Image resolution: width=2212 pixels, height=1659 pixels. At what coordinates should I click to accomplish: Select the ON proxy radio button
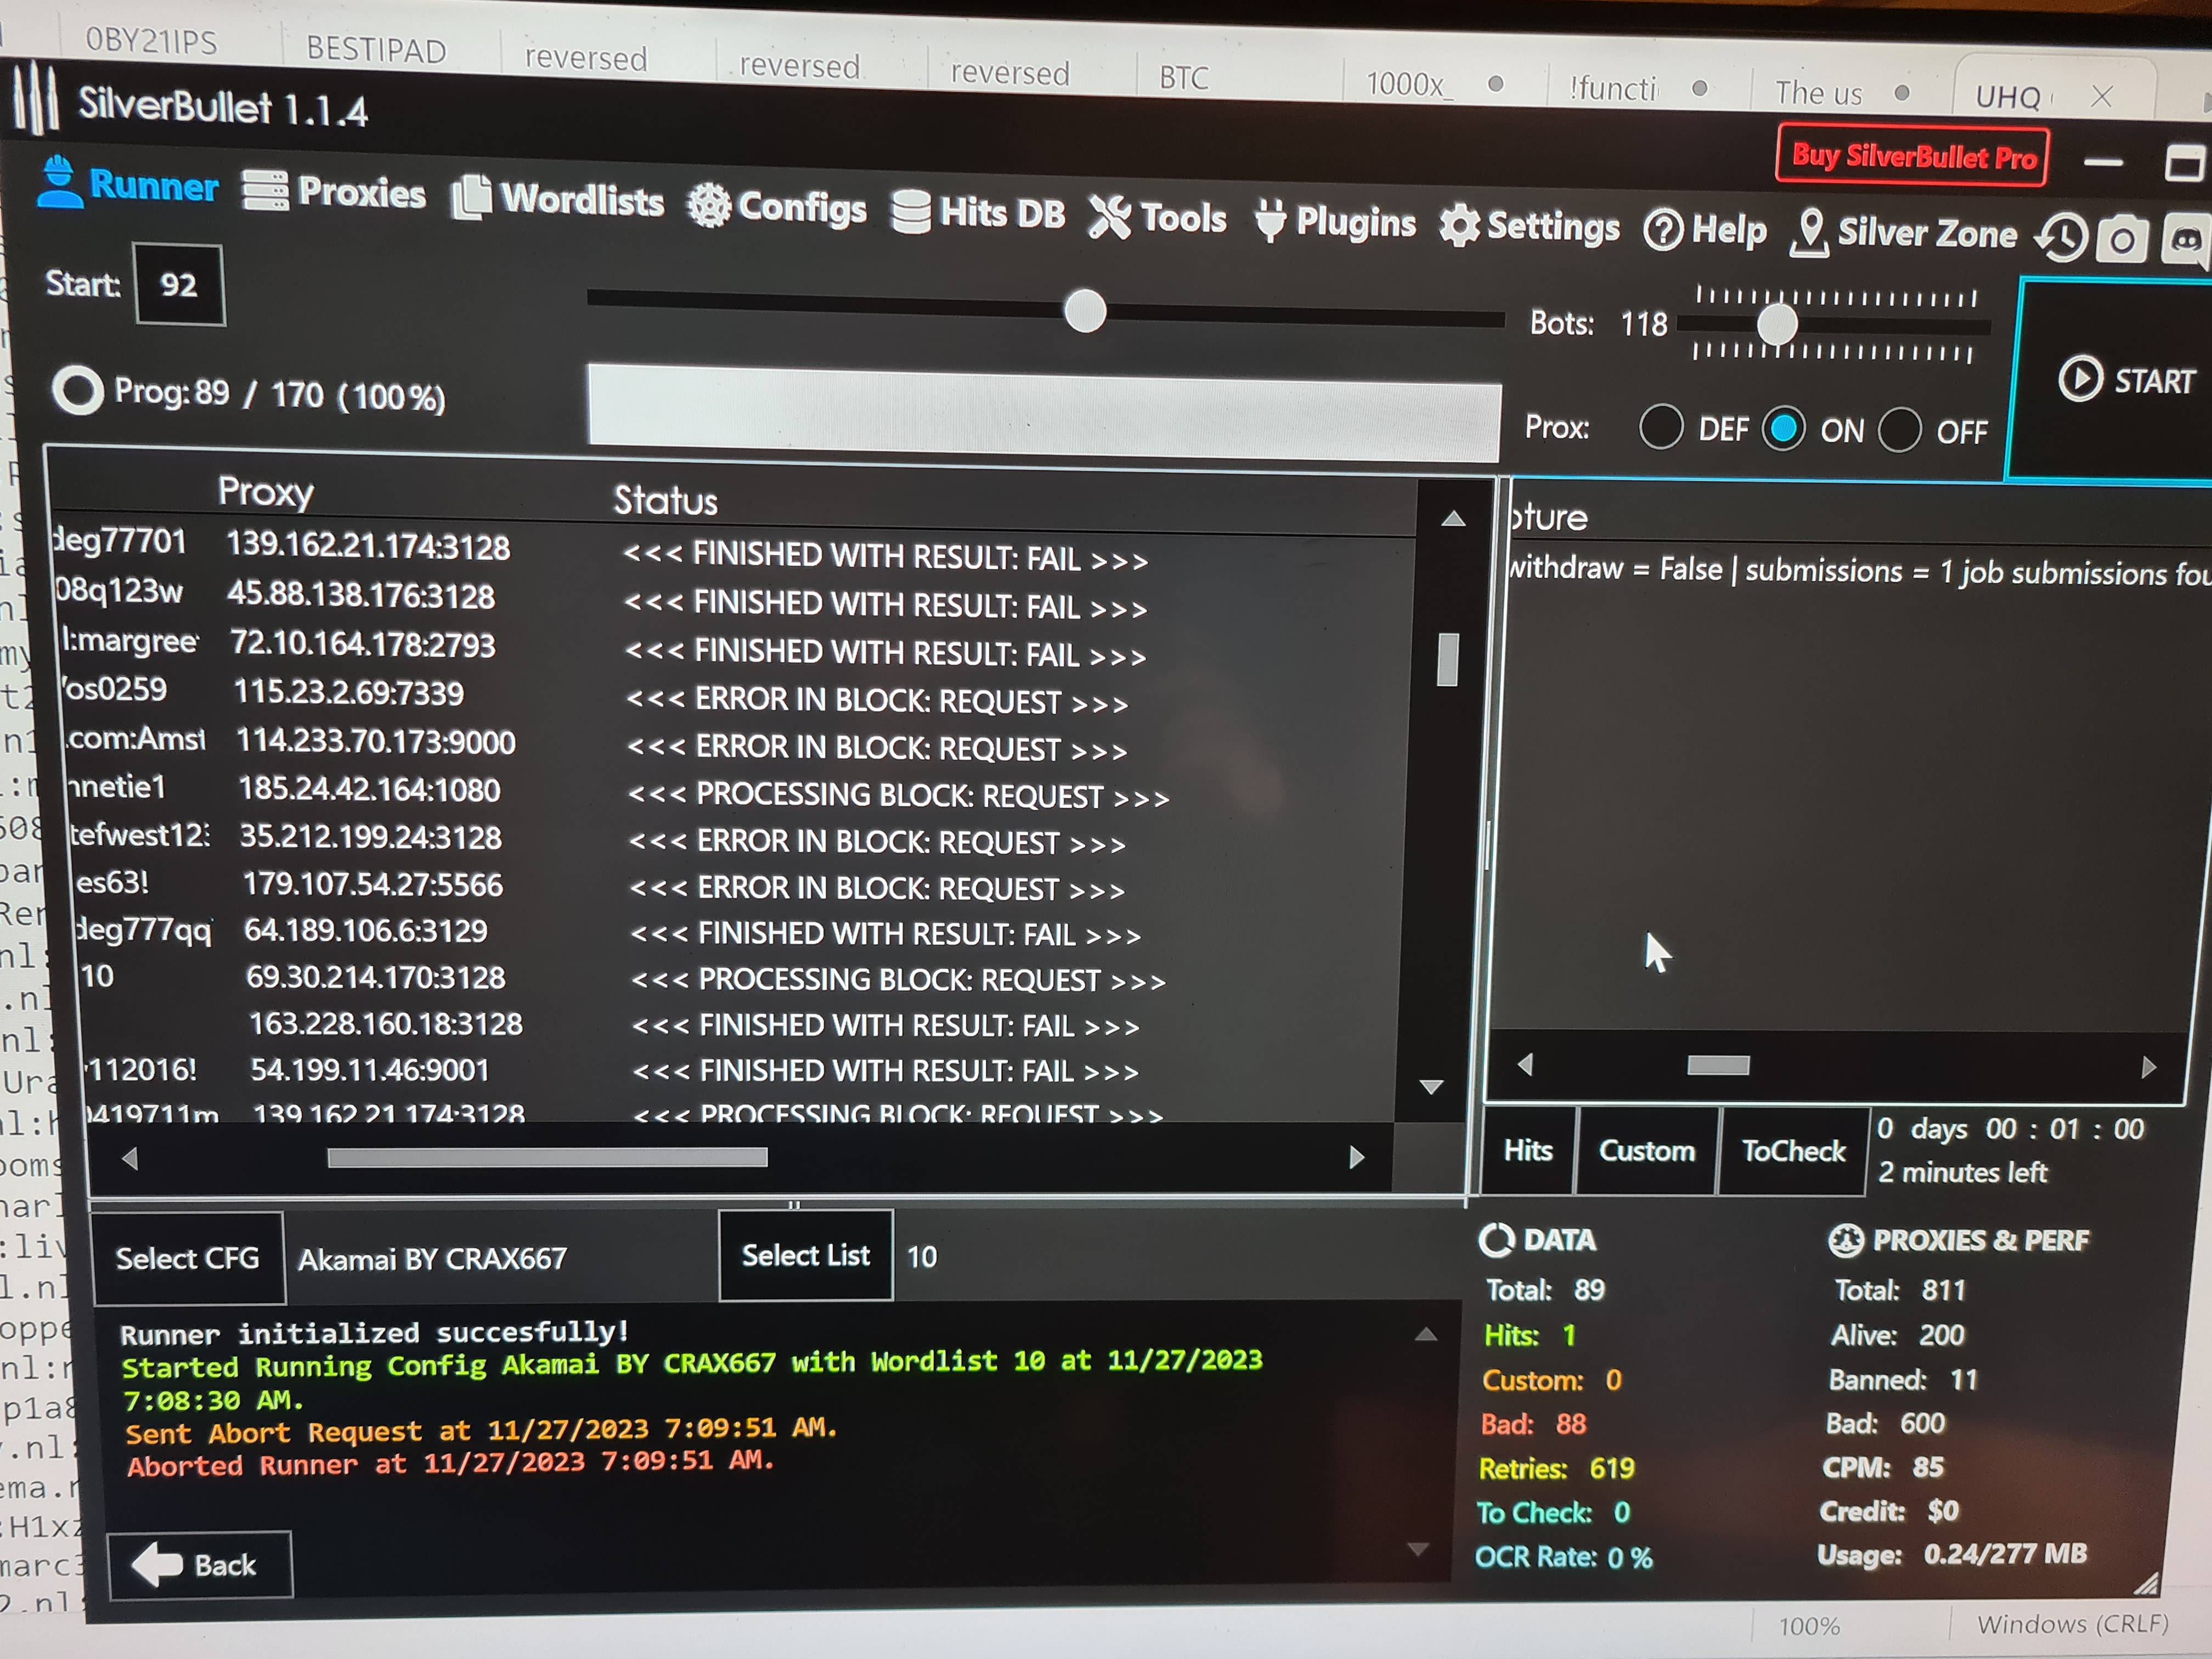coord(1783,430)
